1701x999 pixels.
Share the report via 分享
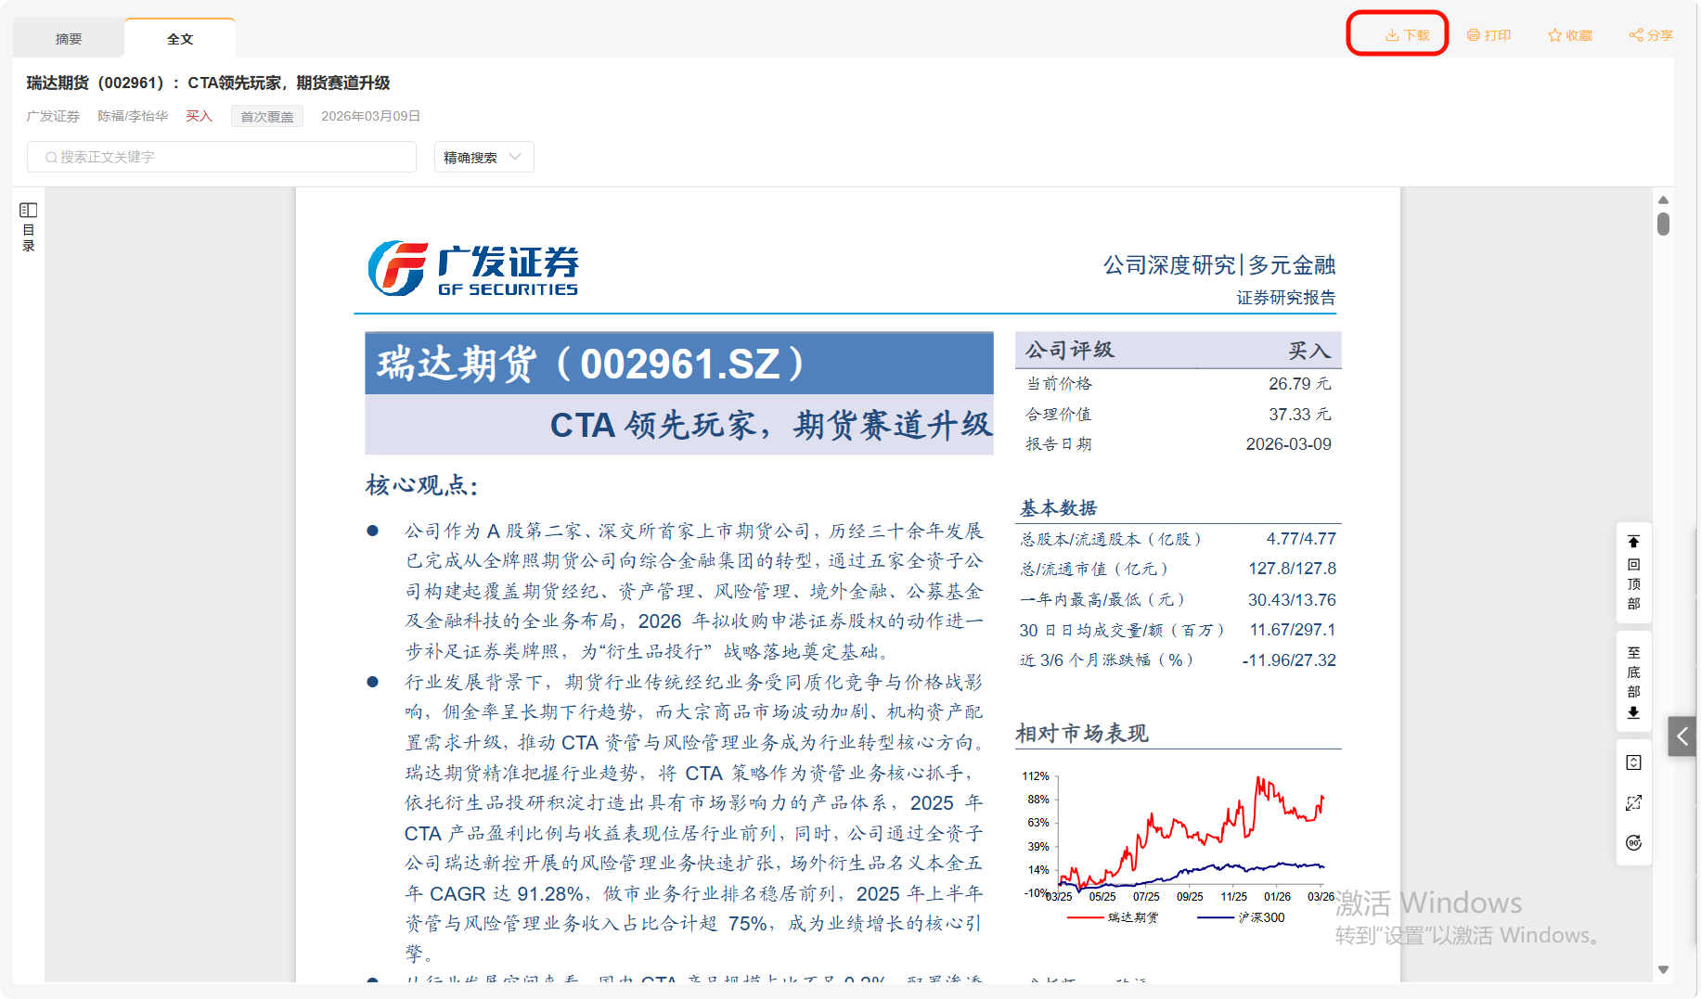(x=1651, y=35)
